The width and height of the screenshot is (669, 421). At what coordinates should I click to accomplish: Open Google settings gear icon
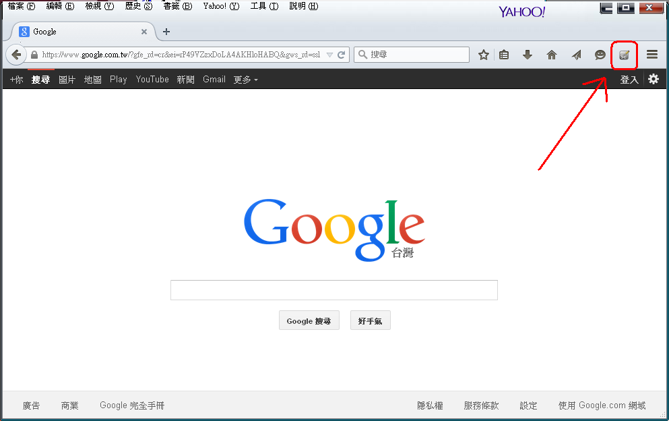pyautogui.click(x=654, y=79)
